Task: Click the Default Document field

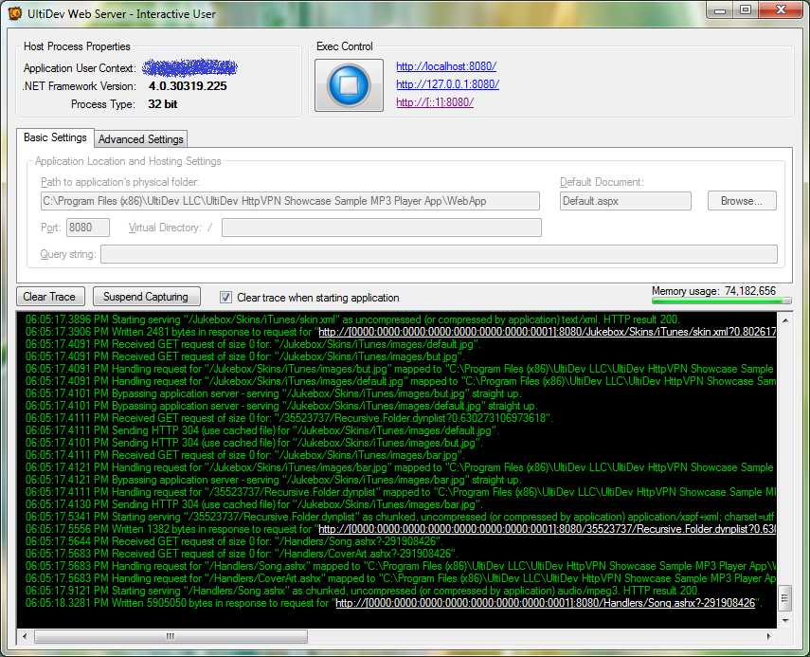Action: point(625,201)
